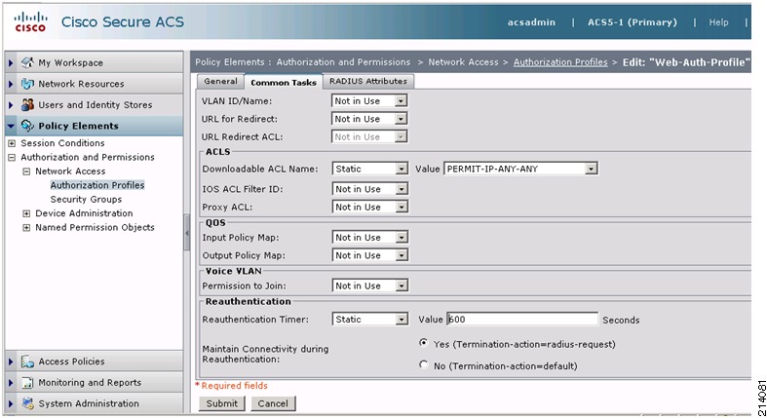Viewport: 767px width, 418px height.
Task: Expand System Administration arrow
Action: [x=11, y=403]
